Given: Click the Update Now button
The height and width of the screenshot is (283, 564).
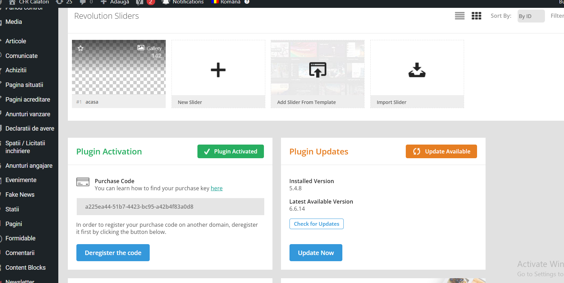Looking at the screenshot, I should tap(316, 253).
